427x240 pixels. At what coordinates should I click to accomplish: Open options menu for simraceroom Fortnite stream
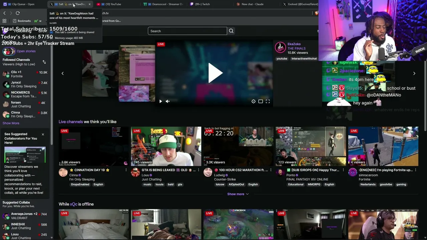pyautogui.click(x=415, y=170)
